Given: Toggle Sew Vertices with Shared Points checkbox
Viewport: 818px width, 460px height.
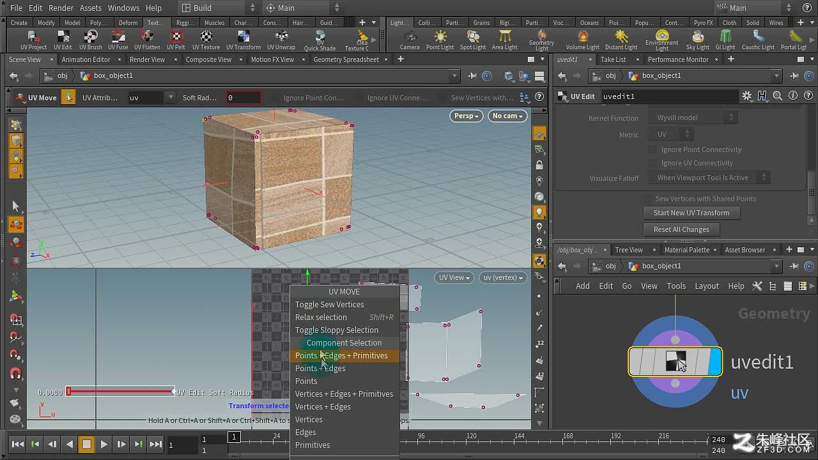Looking at the screenshot, I should tap(647, 199).
